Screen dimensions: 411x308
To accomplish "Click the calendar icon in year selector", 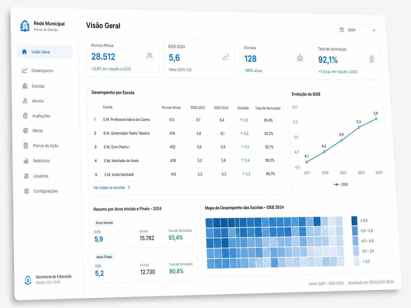I will 342,30.
